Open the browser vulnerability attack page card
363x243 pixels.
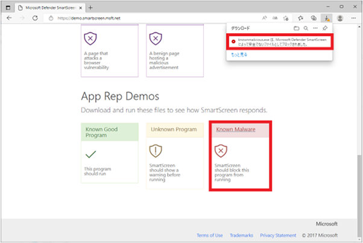[x=110, y=51]
